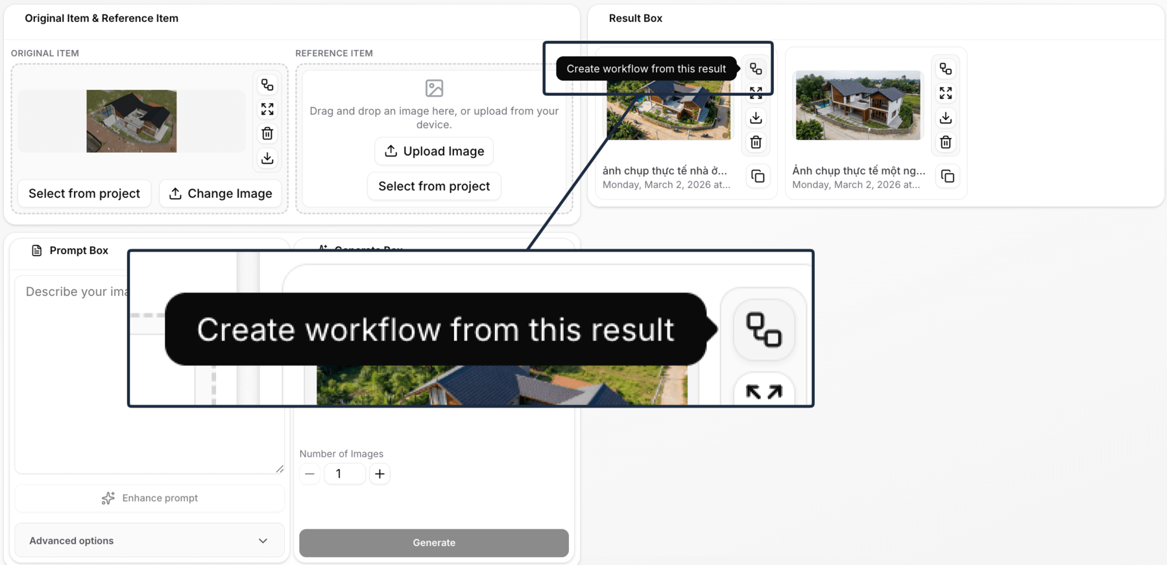Download the first result image
The image size is (1167, 565).
tap(756, 118)
